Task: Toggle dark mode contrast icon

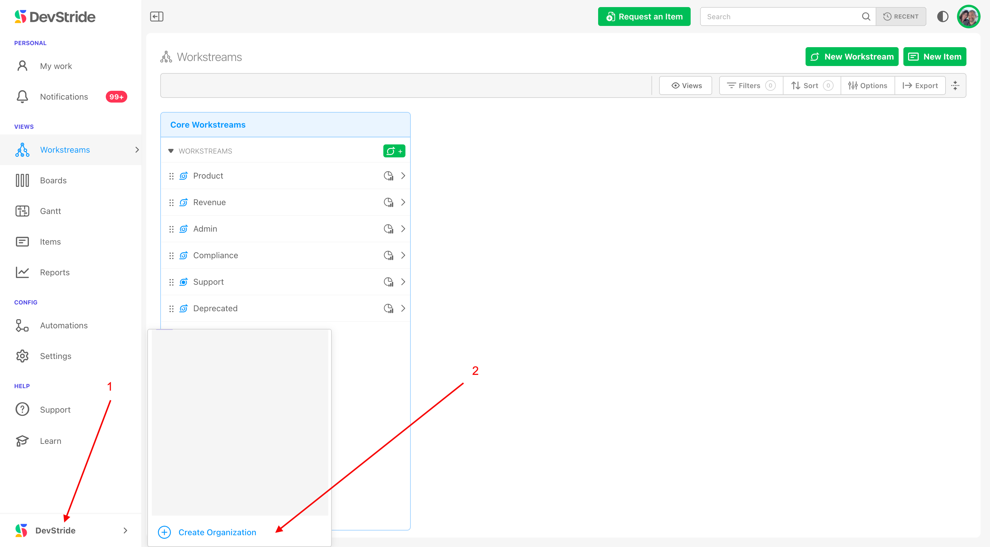Action: (x=942, y=17)
